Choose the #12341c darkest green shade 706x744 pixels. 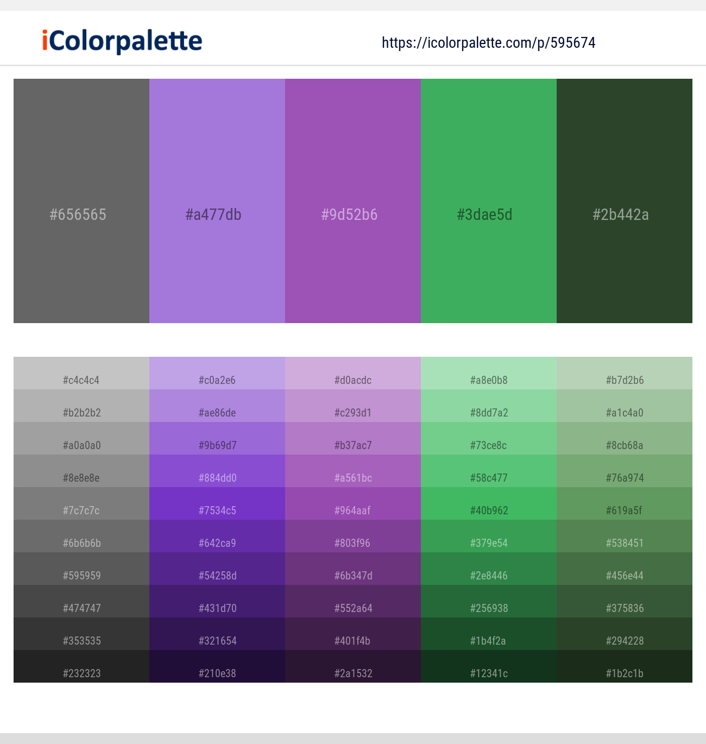click(x=489, y=666)
